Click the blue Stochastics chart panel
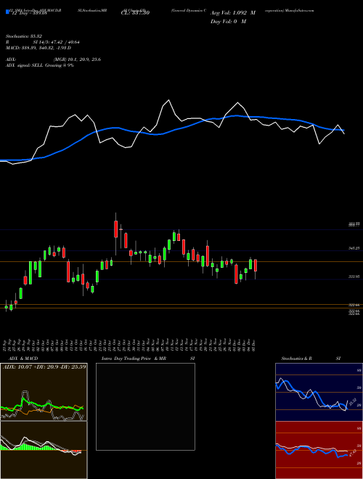This screenshot has width=363, height=479. [x=319, y=392]
